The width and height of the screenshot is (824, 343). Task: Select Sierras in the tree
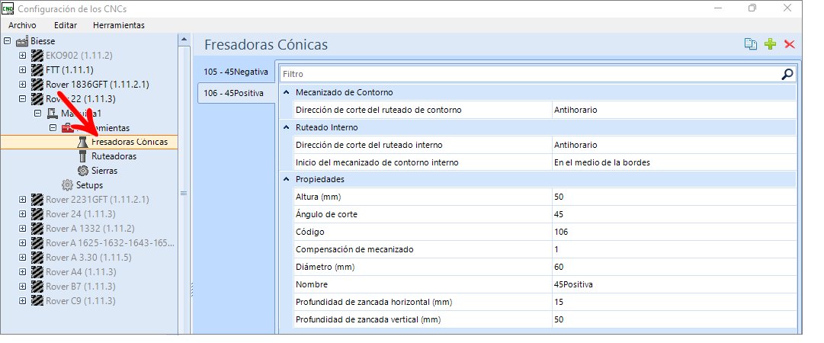tap(104, 171)
